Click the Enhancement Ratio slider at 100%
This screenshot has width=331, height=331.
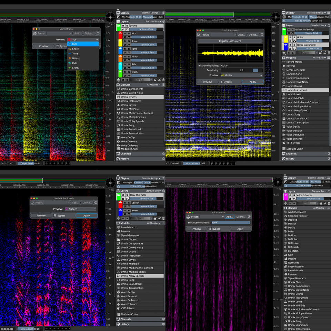pyautogui.click(x=231, y=223)
